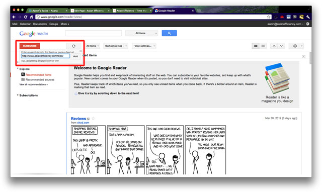Click the RSS icon beside Recommended items
Screen dimensions: 322x192
pyautogui.click(x=23, y=74)
